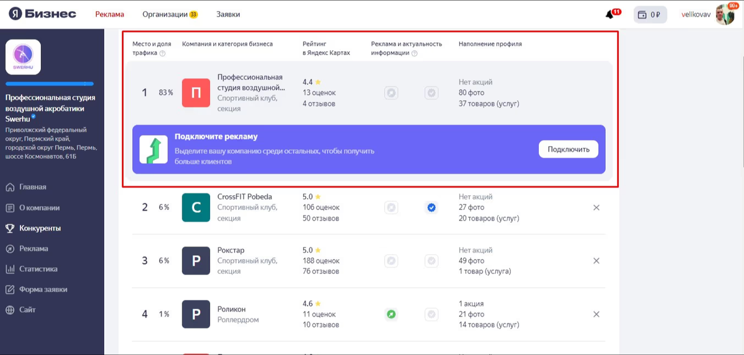Click the Реклама megaphone sidebar item

tap(33, 248)
